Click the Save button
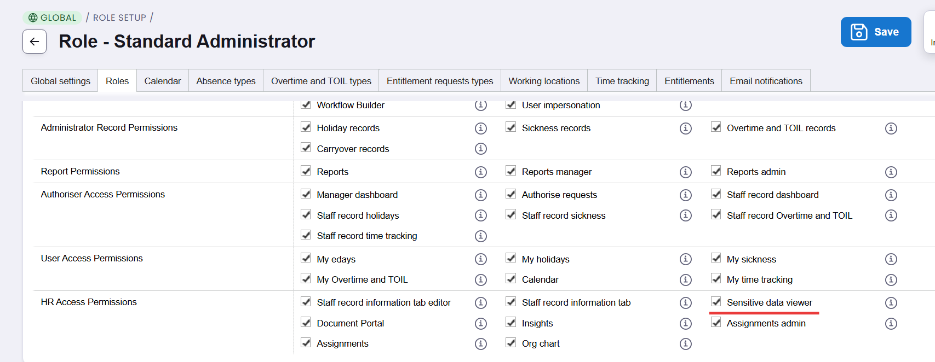The height and width of the screenshot is (362, 935). (876, 32)
